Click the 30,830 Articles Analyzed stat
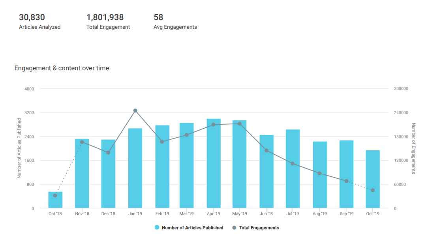 (x=32, y=17)
